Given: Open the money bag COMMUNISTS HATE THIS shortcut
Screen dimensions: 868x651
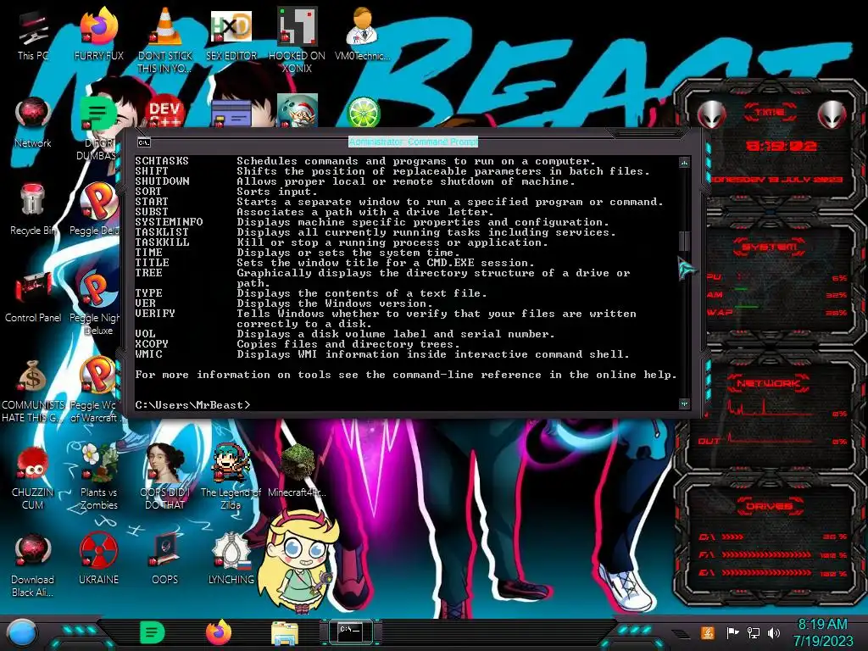Looking at the screenshot, I should pos(33,390).
